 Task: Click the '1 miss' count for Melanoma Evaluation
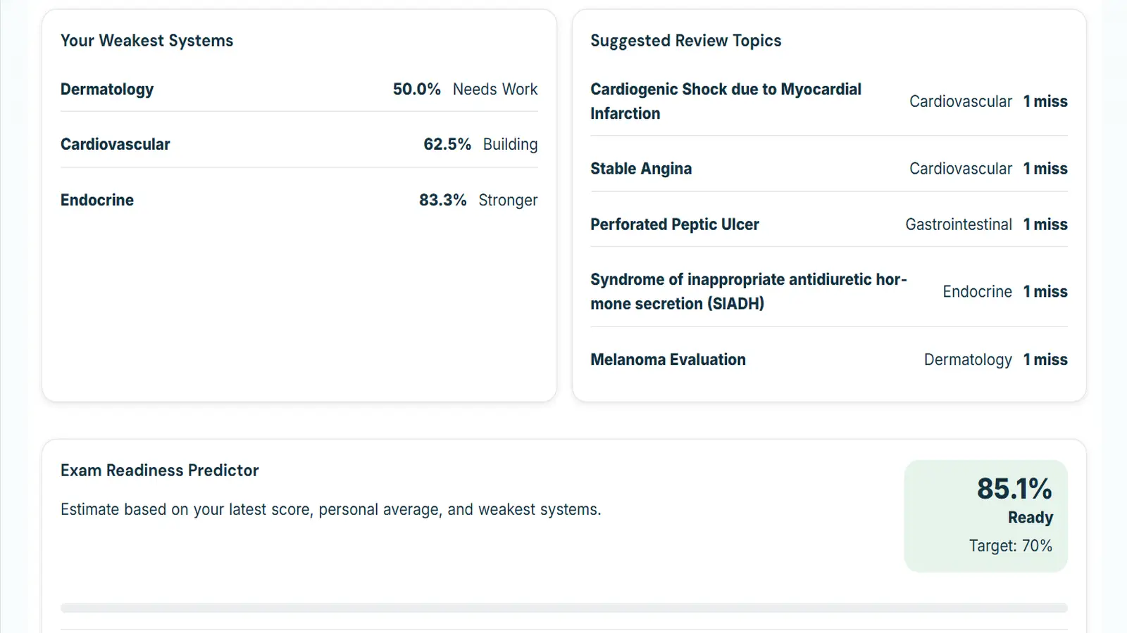(1045, 359)
